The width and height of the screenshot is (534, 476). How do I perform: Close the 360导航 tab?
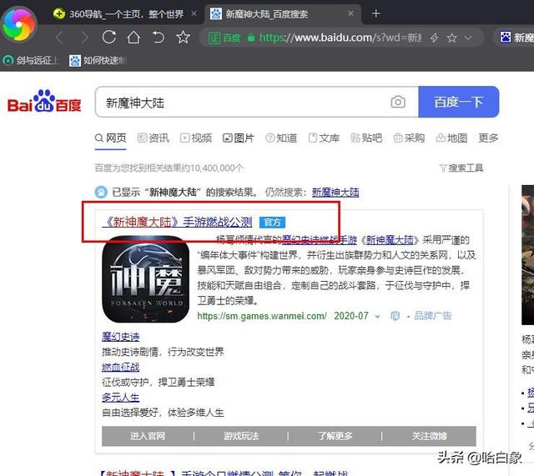[x=194, y=13]
